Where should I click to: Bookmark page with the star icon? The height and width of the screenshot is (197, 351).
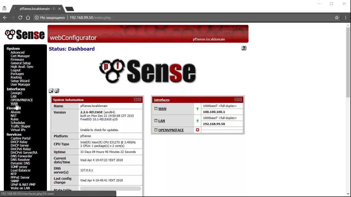(x=337, y=18)
